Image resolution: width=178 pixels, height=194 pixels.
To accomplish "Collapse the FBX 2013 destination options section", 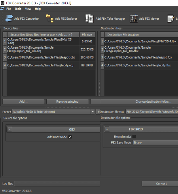I will (107, 129).
